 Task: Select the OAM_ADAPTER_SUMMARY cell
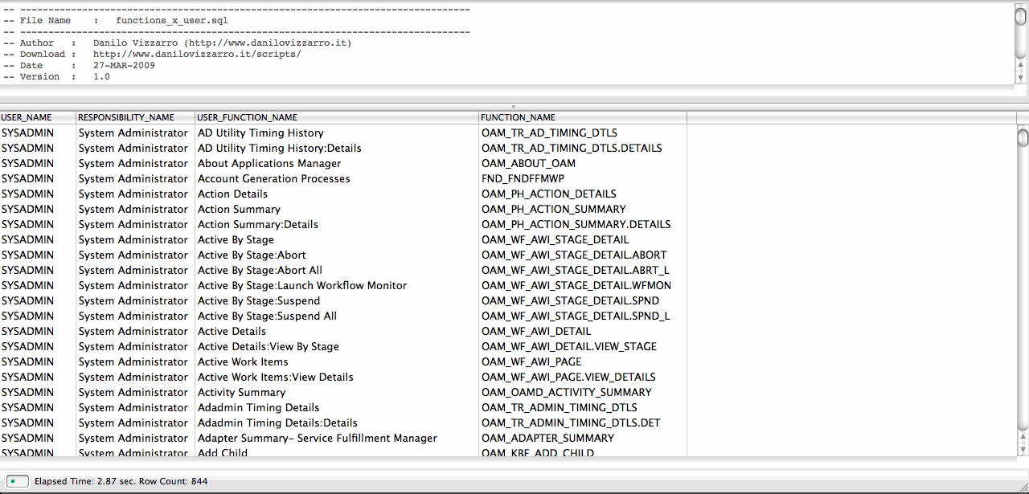coord(583,438)
